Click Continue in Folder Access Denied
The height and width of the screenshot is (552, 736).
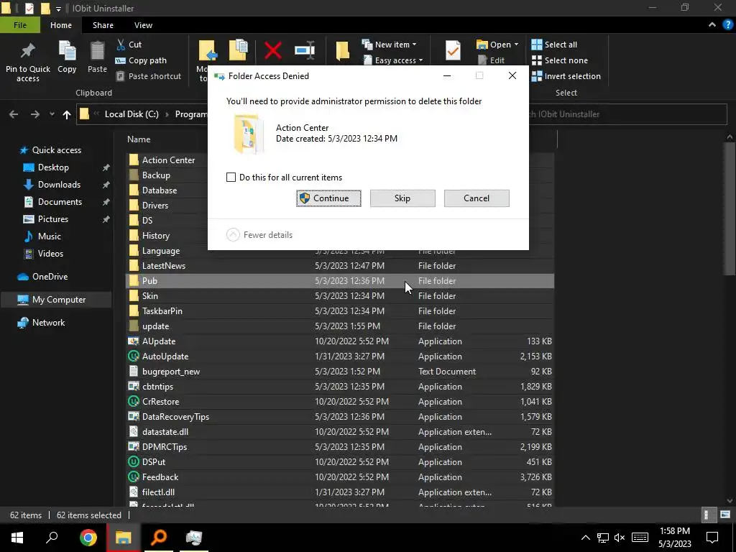[x=328, y=198]
